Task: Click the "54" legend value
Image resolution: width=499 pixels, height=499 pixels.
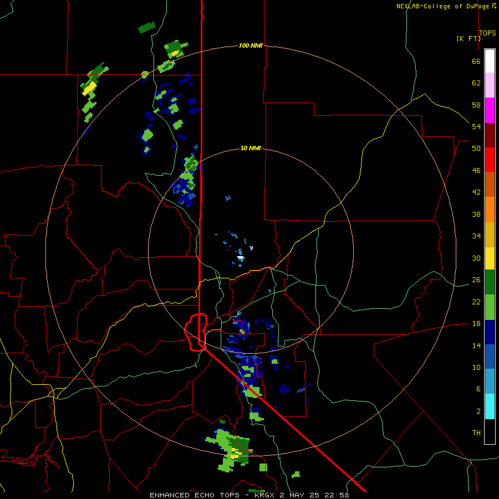Action: point(476,126)
